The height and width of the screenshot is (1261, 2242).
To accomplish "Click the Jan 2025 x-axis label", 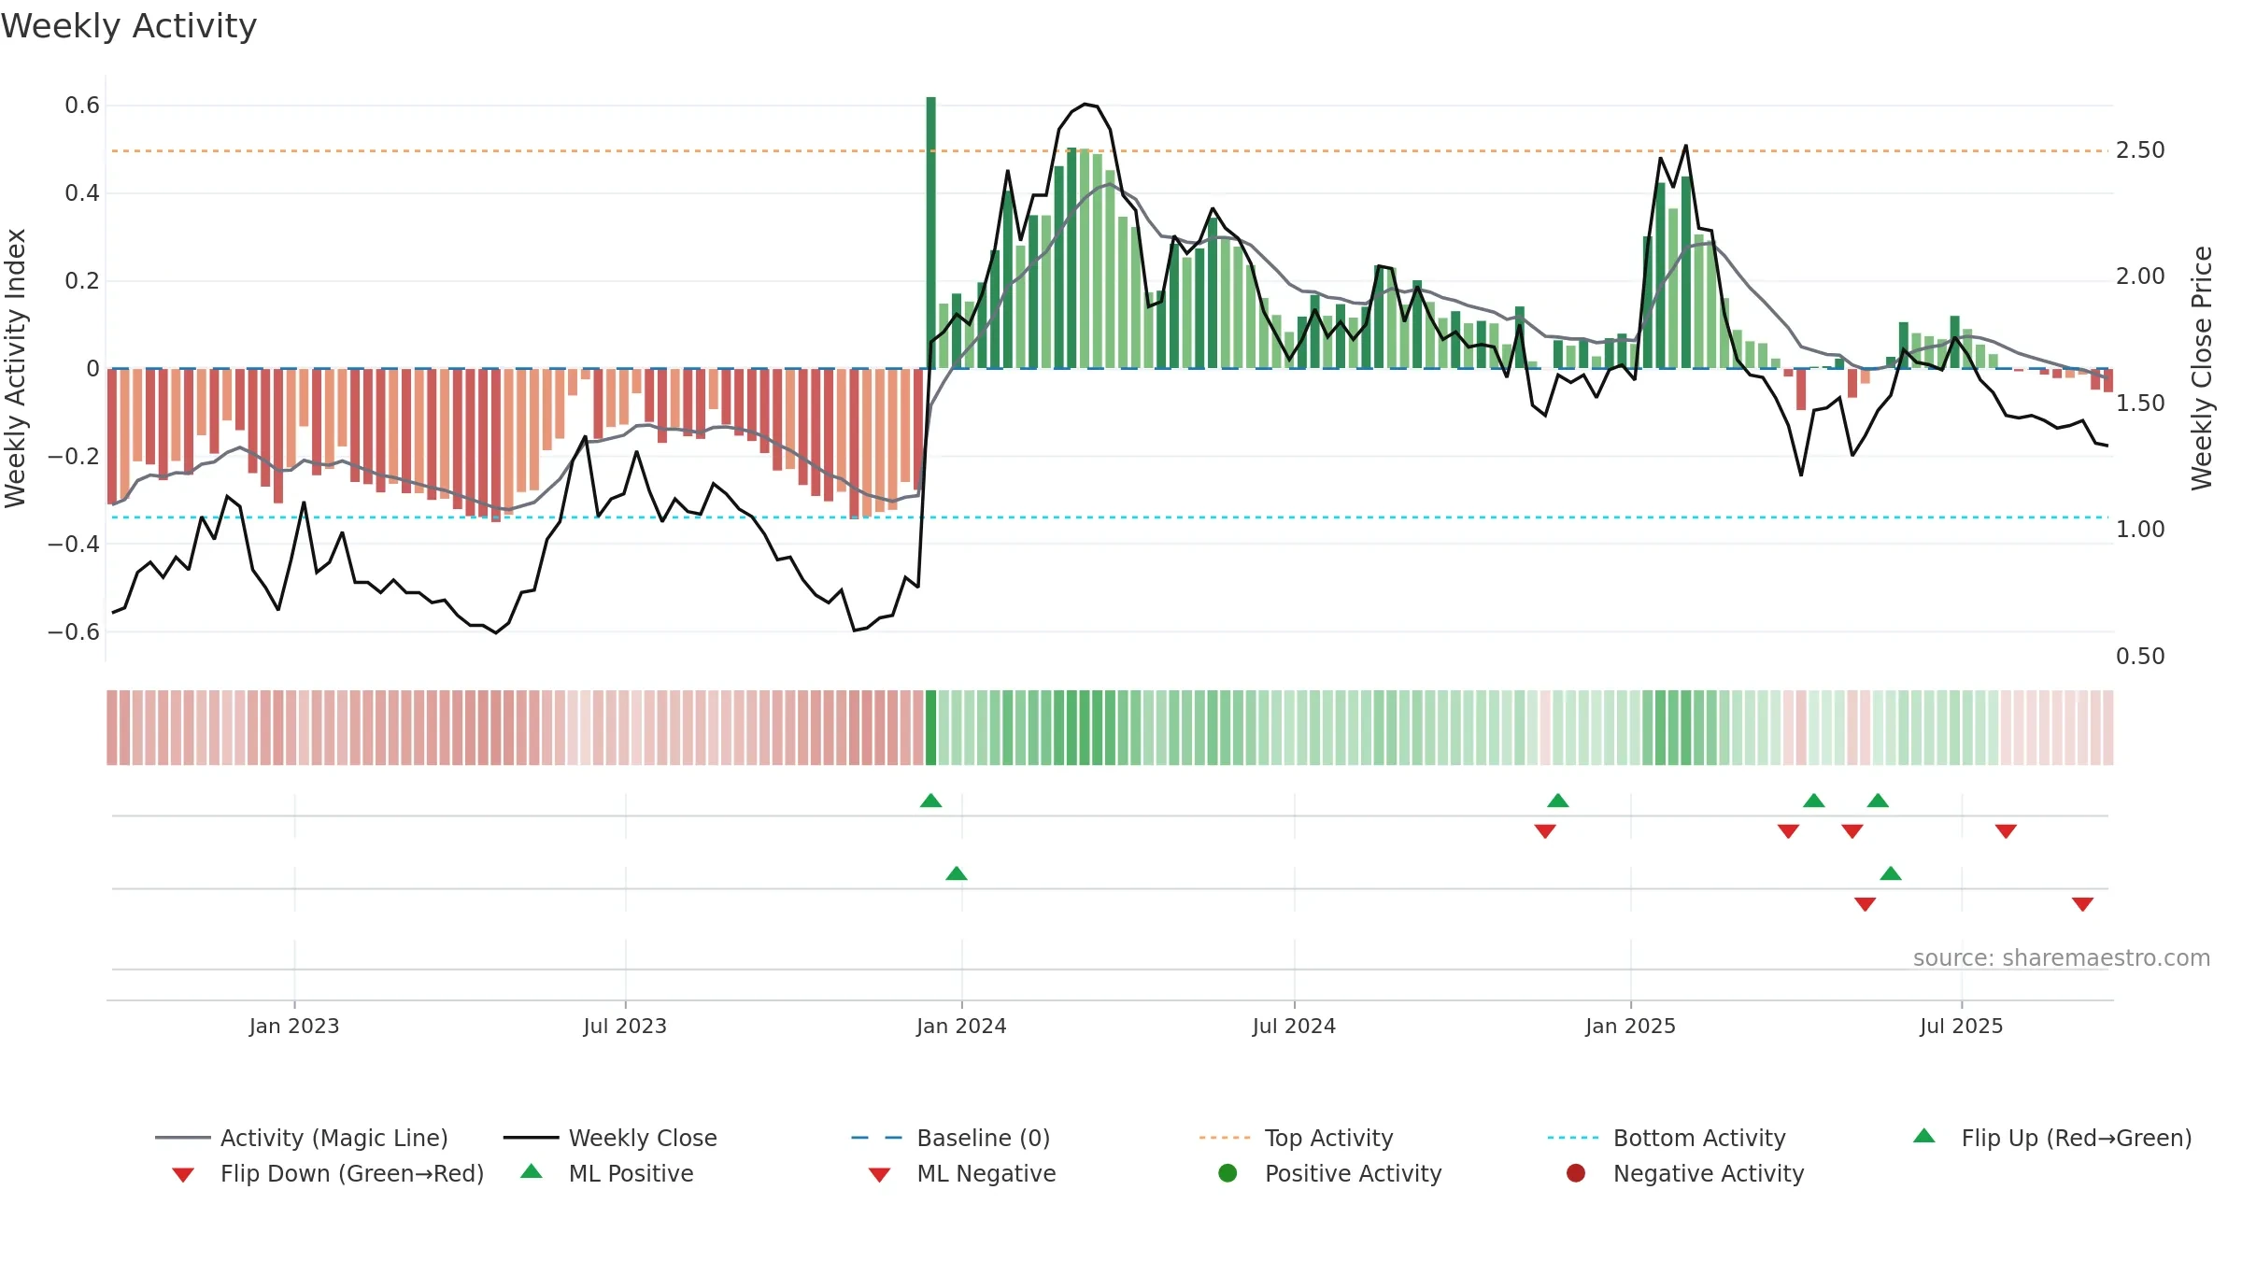I will [x=1630, y=1027].
